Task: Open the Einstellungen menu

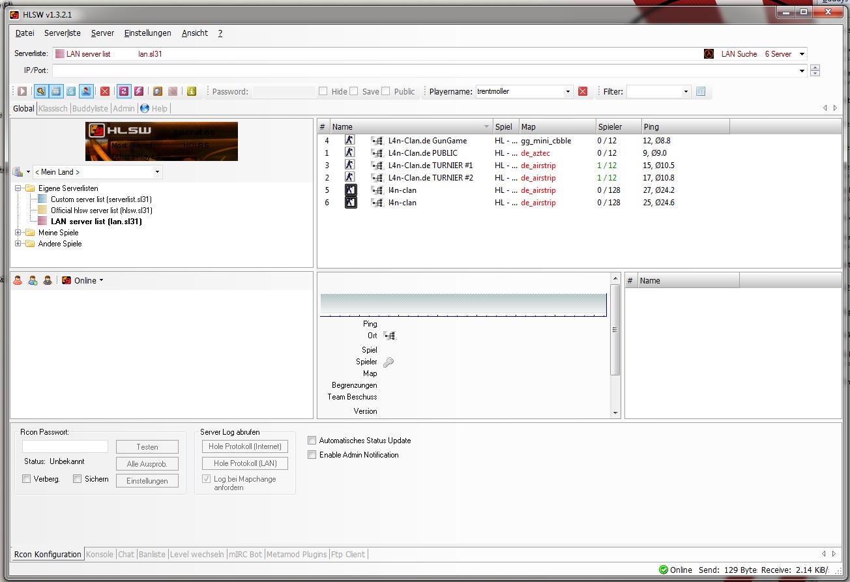Action: tap(147, 33)
